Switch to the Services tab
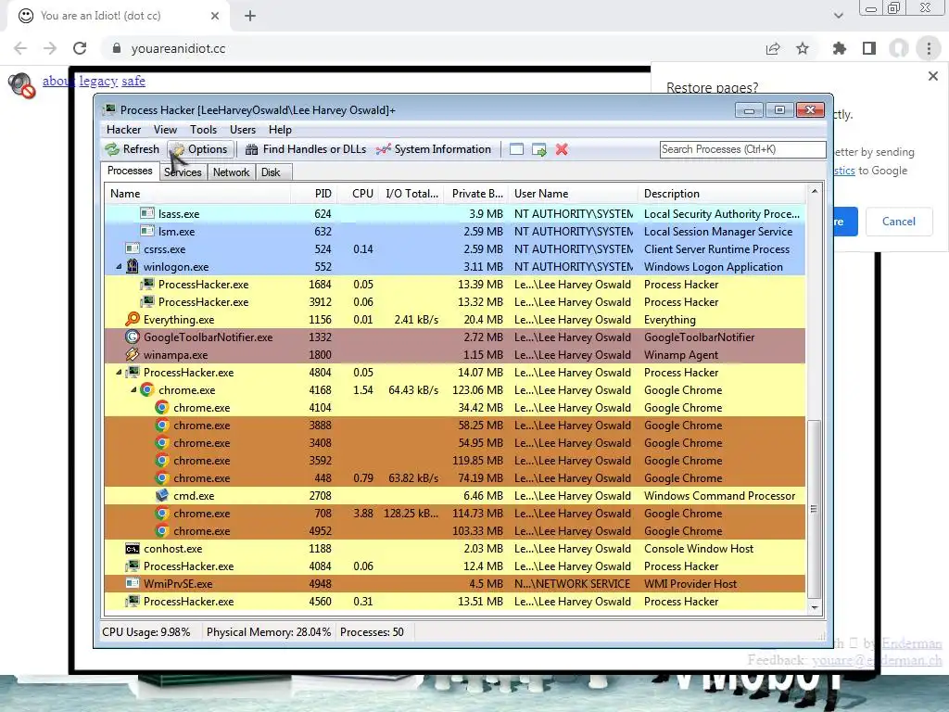 (x=183, y=172)
